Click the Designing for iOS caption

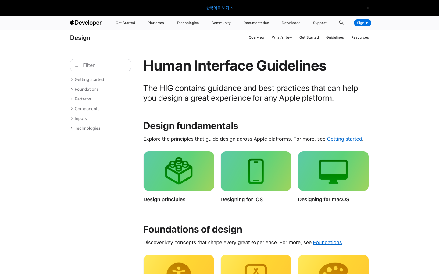click(242, 199)
